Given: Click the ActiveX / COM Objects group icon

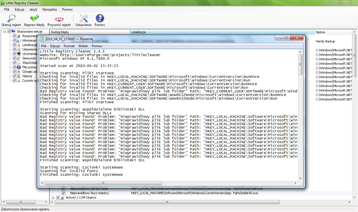Looking at the screenshot, I should click(62, 197).
